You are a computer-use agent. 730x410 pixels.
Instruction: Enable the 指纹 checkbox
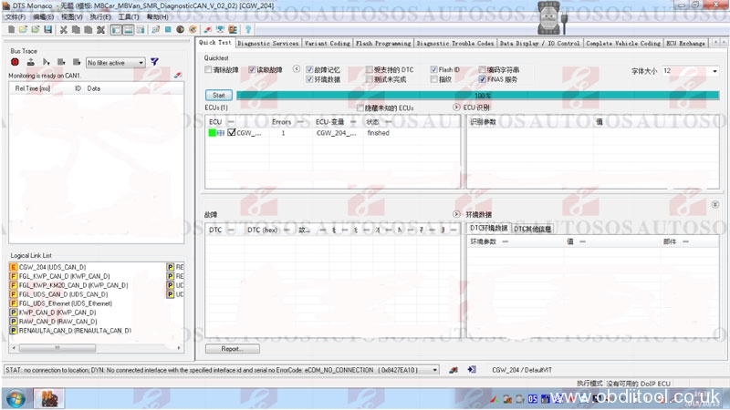[434, 79]
